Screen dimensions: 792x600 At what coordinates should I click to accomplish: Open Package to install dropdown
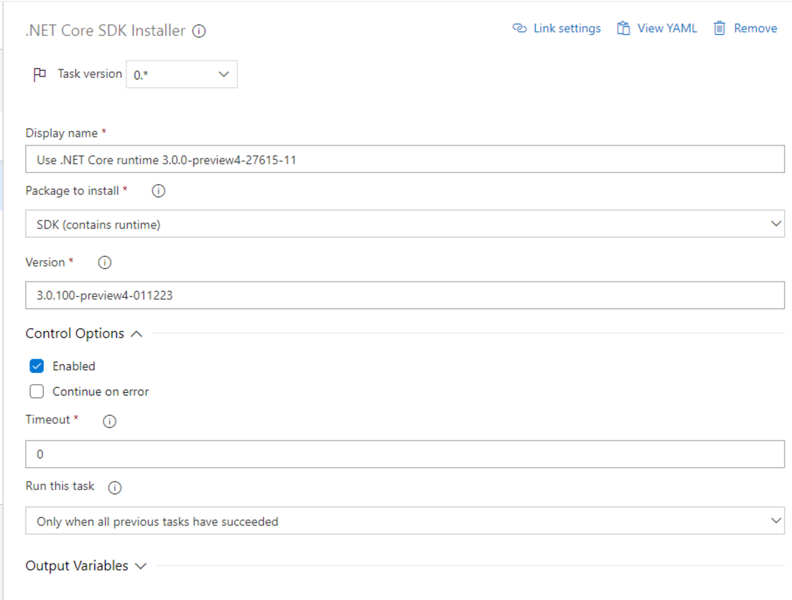405,224
